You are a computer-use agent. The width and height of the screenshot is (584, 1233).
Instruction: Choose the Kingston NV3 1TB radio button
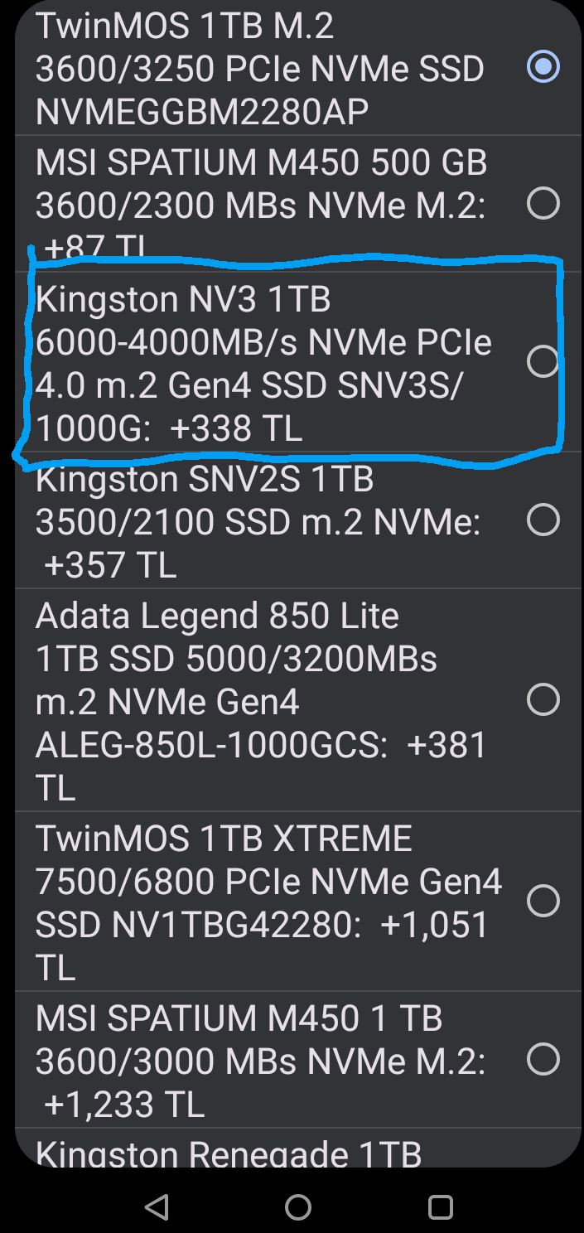tap(543, 361)
